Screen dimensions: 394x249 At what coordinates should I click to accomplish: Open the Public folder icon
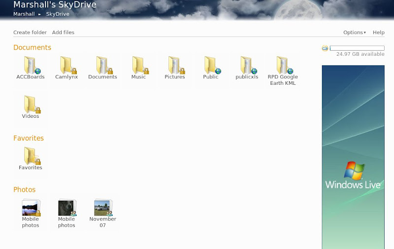pos(213,65)
